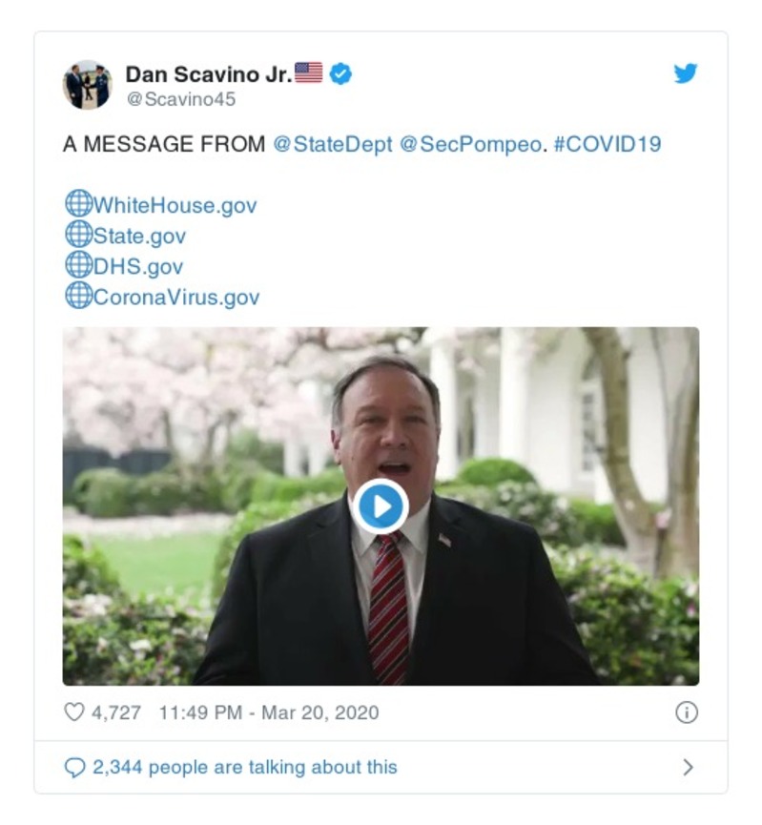The image size is (762, 825).
Task: Open the @StateDept mention
Action: (333, 145)
